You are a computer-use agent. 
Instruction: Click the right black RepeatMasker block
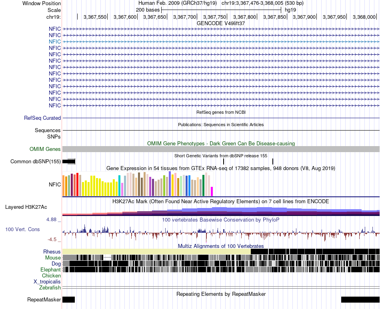point(360,299)
